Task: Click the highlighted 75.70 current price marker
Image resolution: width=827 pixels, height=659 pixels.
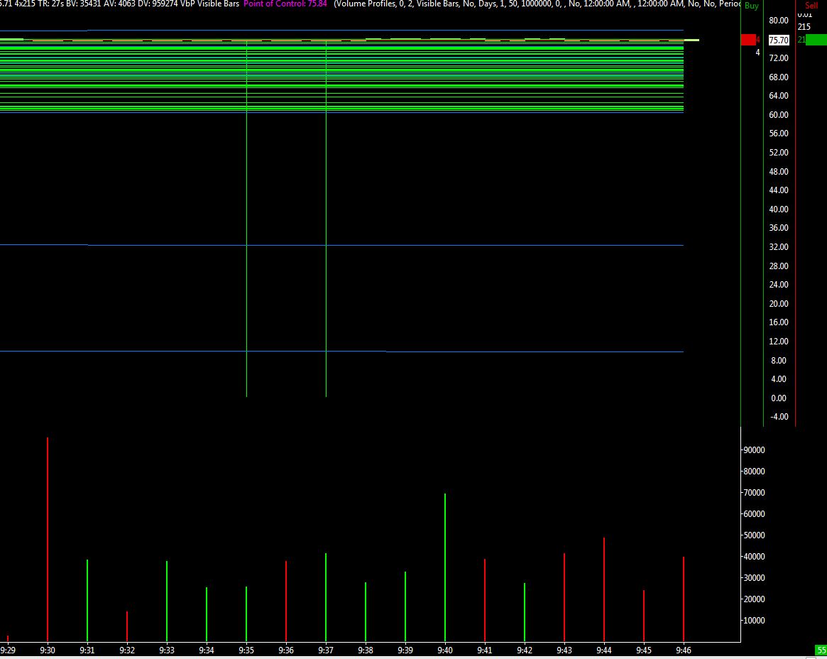Action: 779,40
